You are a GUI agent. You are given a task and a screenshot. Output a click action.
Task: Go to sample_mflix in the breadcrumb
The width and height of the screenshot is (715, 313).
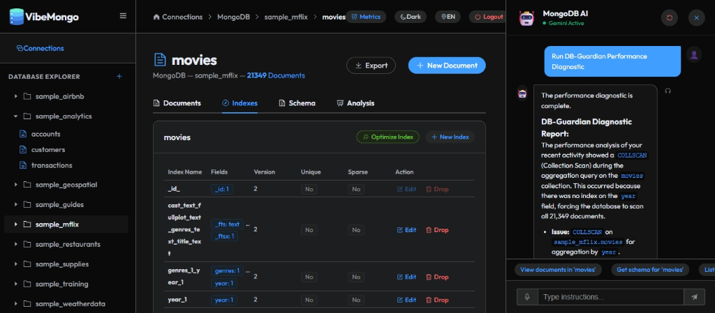[x=286, y=17]
